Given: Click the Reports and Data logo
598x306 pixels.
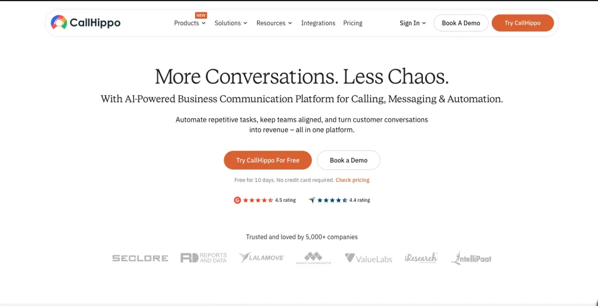Looking at the screenshot, I should 204,258.
